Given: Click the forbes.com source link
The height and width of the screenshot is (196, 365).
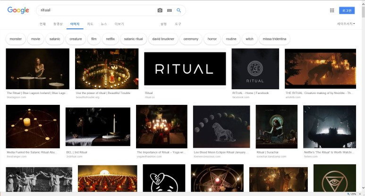Looking at the screenshot, I should click(311, 156).
